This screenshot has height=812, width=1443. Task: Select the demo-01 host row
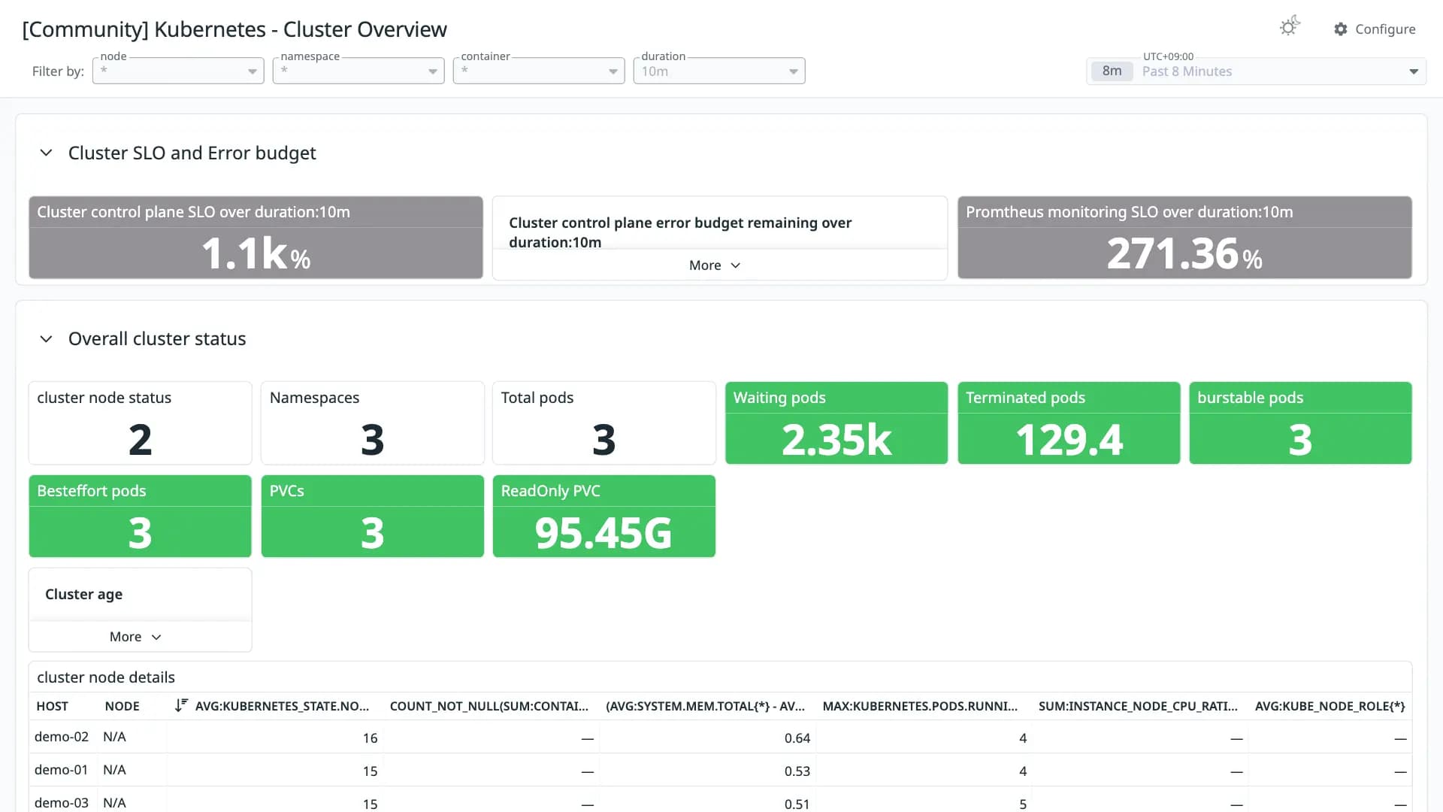pos(720,771)
